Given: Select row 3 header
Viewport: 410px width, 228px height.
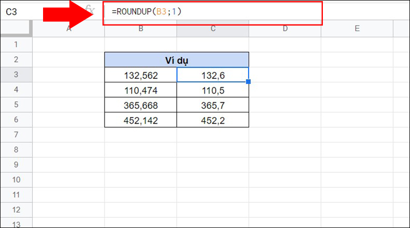Looking at the screenshot, I should [x=16, y=75].
